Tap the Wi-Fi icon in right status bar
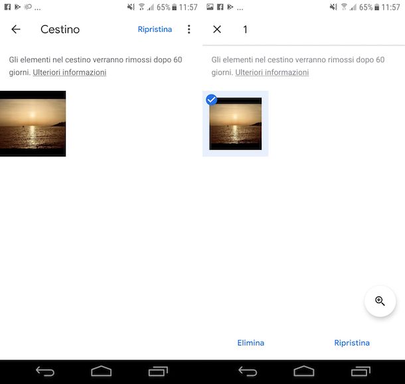 (x=344, y=7)
